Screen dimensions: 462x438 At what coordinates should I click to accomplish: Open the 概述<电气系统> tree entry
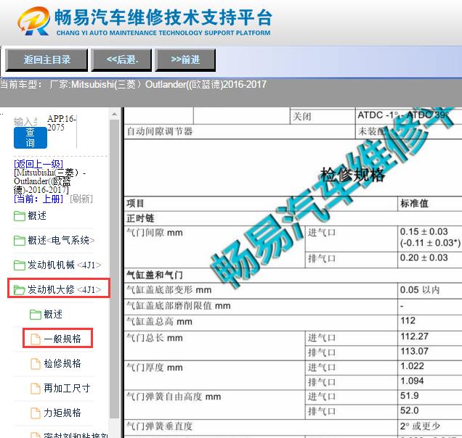coord(61,241)
